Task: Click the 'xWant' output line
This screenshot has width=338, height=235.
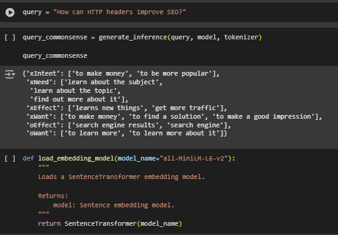Action: click(x=174, y=116)
